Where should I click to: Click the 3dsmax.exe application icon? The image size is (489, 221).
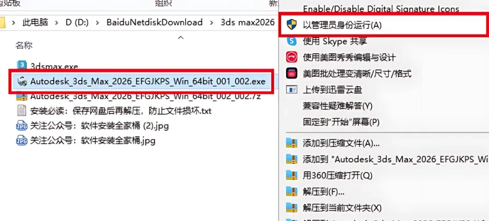coord(22,66)
